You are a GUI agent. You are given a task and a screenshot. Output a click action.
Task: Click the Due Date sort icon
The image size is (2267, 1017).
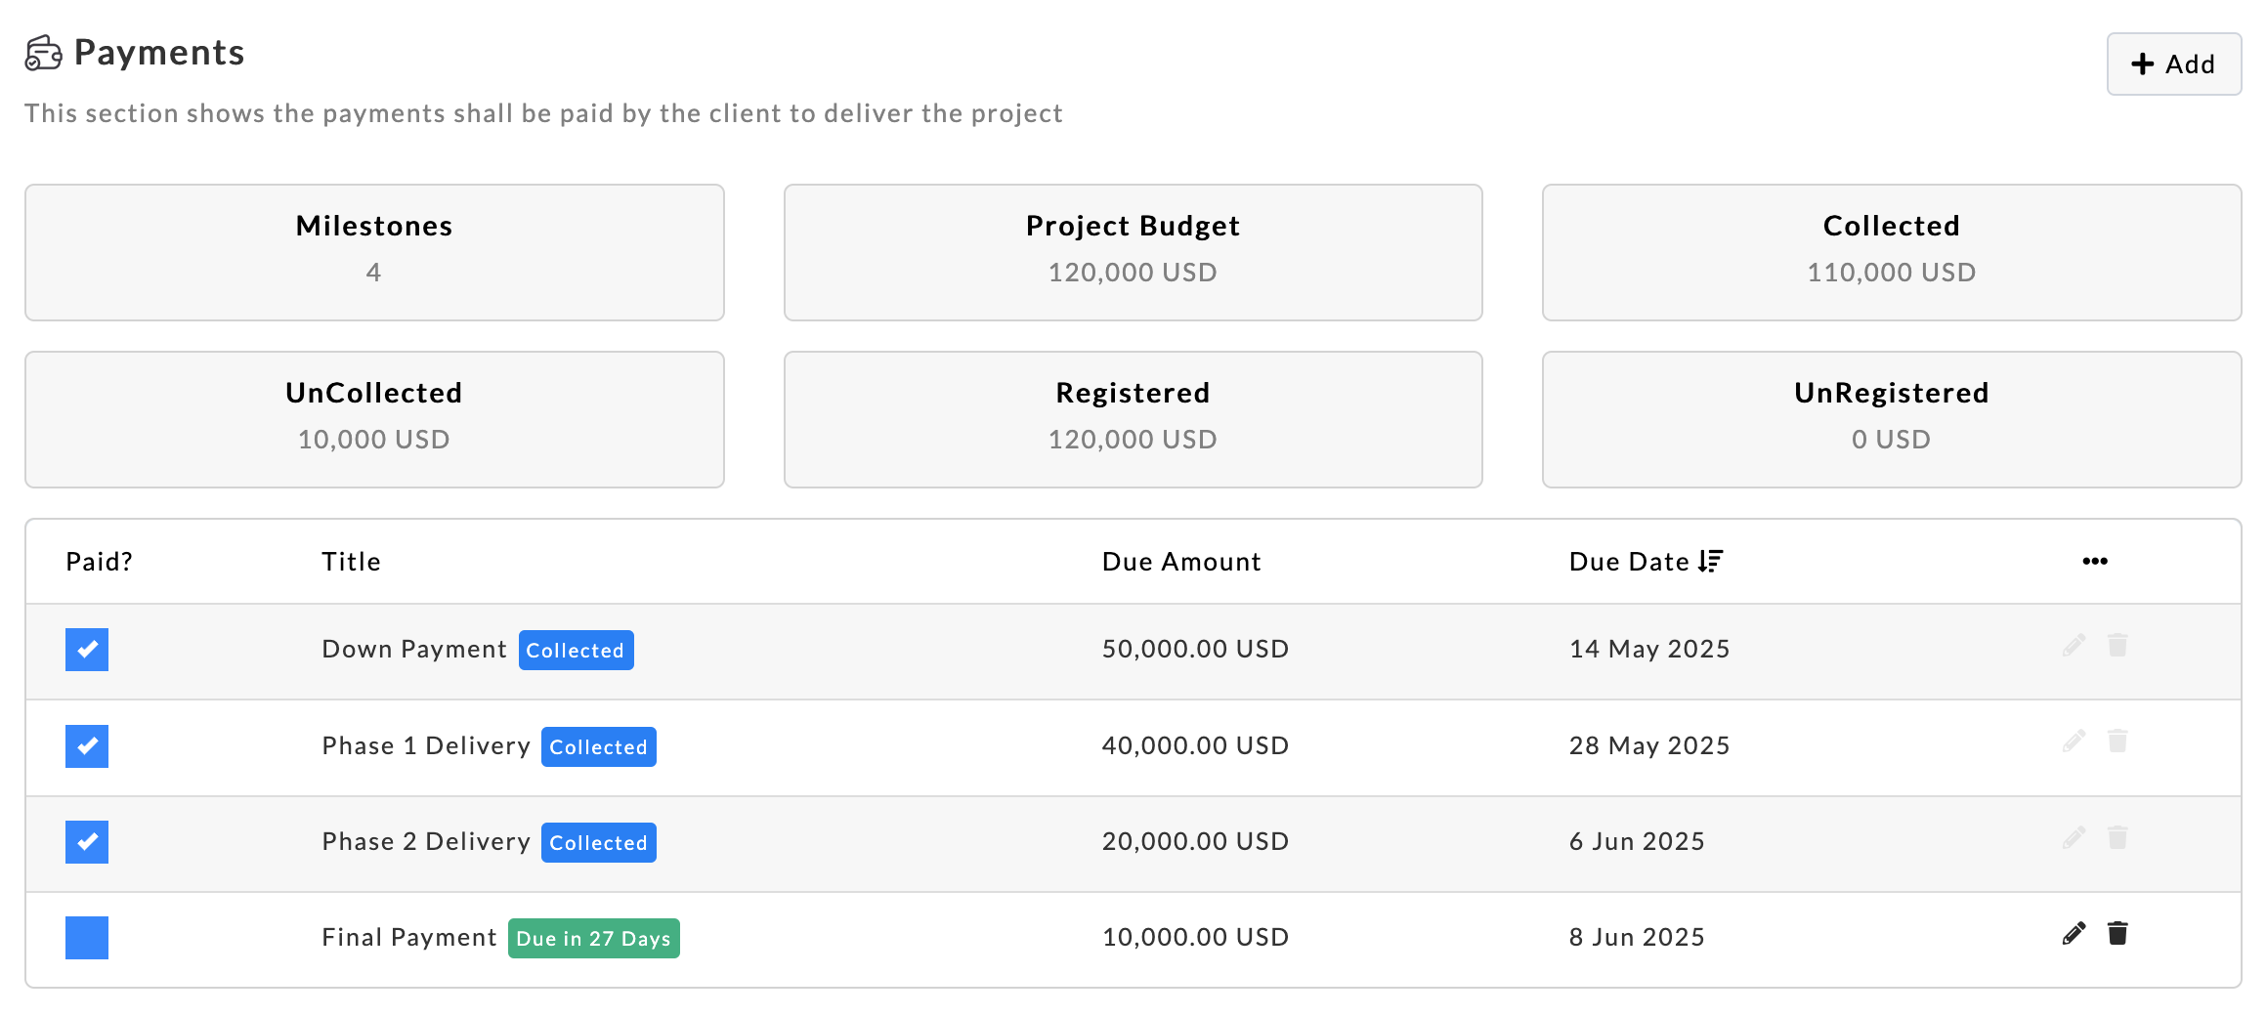(x=1710, y=562)
